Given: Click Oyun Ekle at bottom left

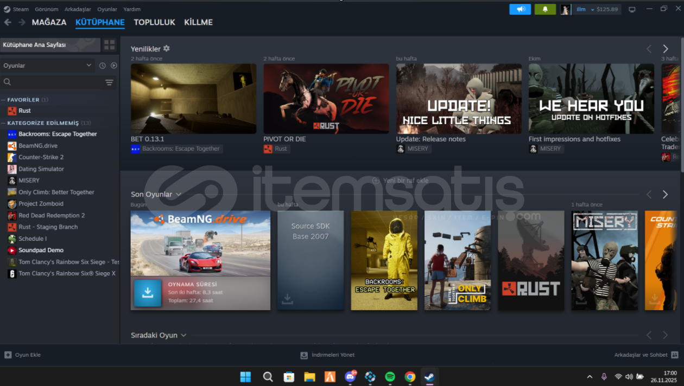Looking at the screenshot, I should point(23,355).
